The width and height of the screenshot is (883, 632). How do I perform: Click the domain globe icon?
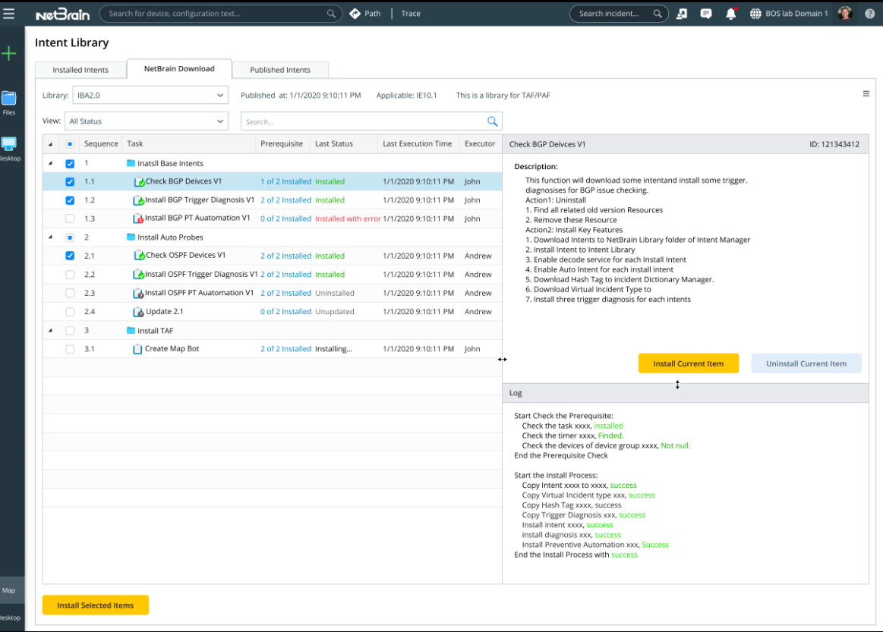click(755, 14)
